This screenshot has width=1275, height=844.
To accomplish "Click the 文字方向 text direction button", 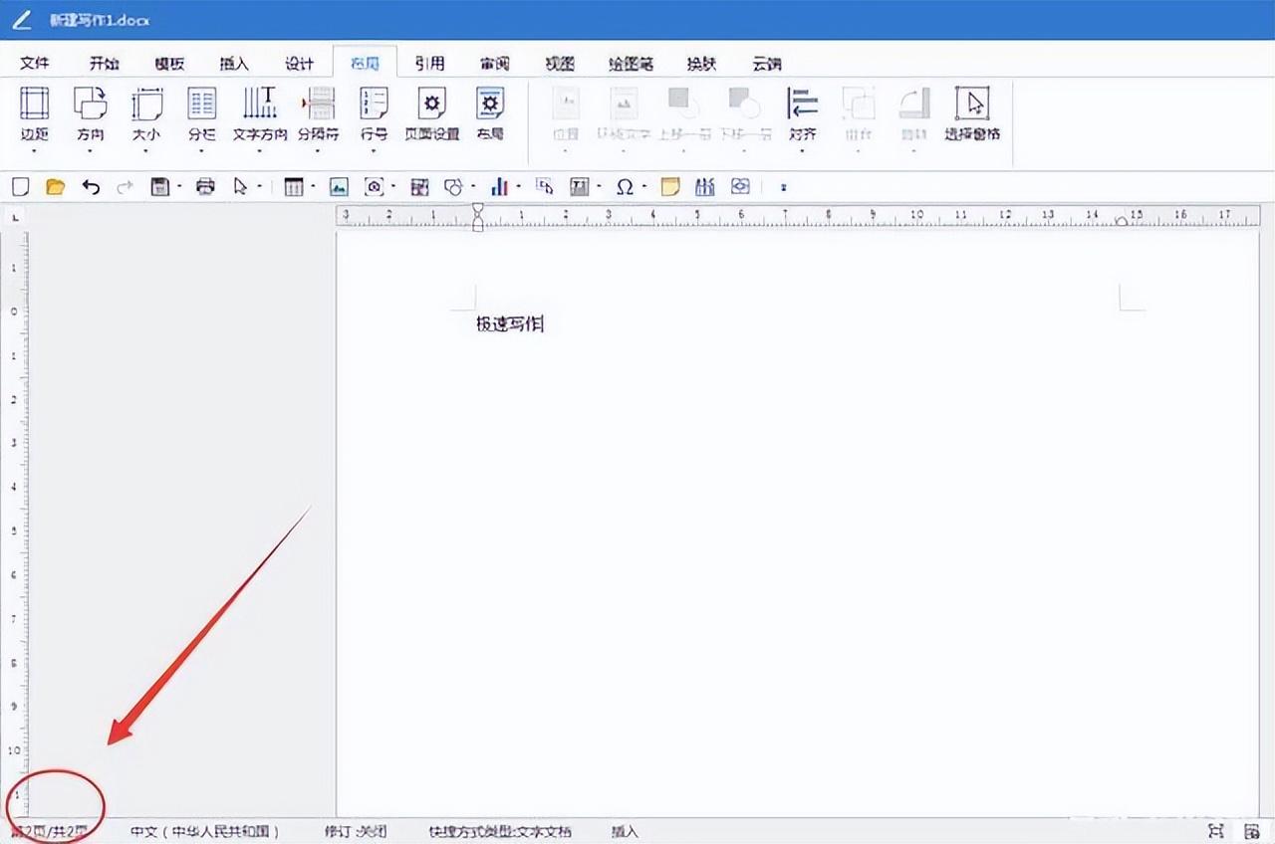I will point(260,117).
